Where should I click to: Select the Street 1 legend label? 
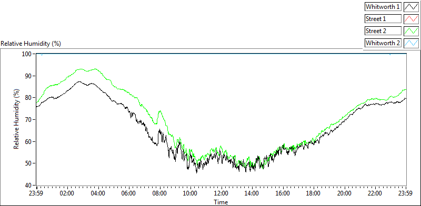click(383, 18)
